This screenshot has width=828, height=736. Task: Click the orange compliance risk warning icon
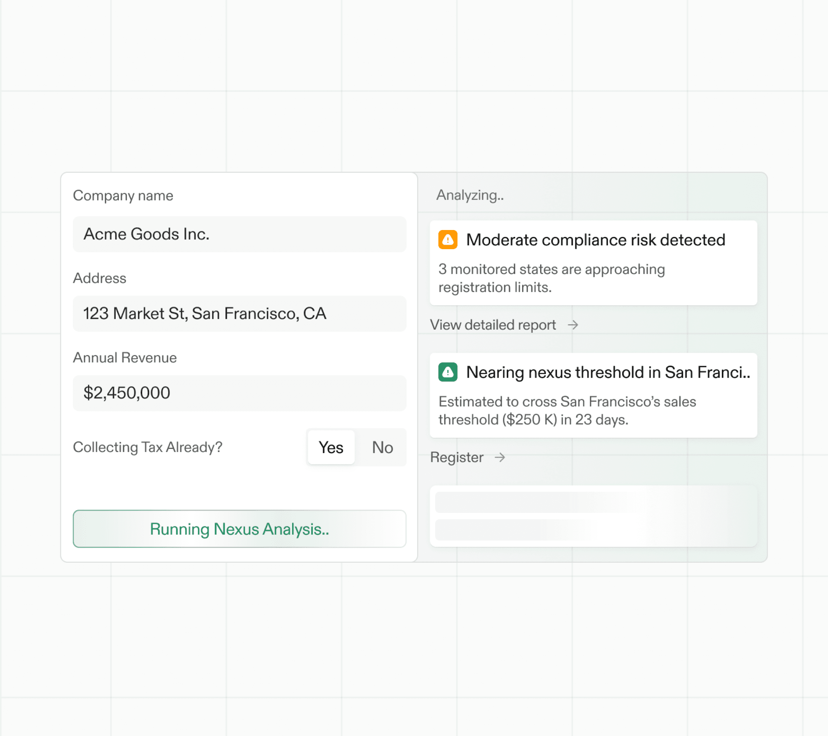click(448, 240)
